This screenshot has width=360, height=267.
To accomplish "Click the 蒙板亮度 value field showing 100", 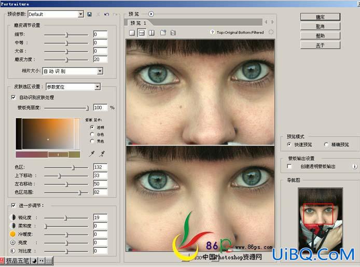I will (x=100, y=107).
